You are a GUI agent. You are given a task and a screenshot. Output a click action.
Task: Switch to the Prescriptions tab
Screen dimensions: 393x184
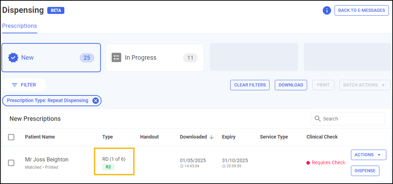[19, 26]
